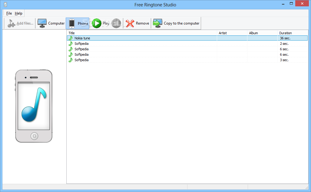
Task: Click the Add files music note icon
Action: [x=11, y=23]
